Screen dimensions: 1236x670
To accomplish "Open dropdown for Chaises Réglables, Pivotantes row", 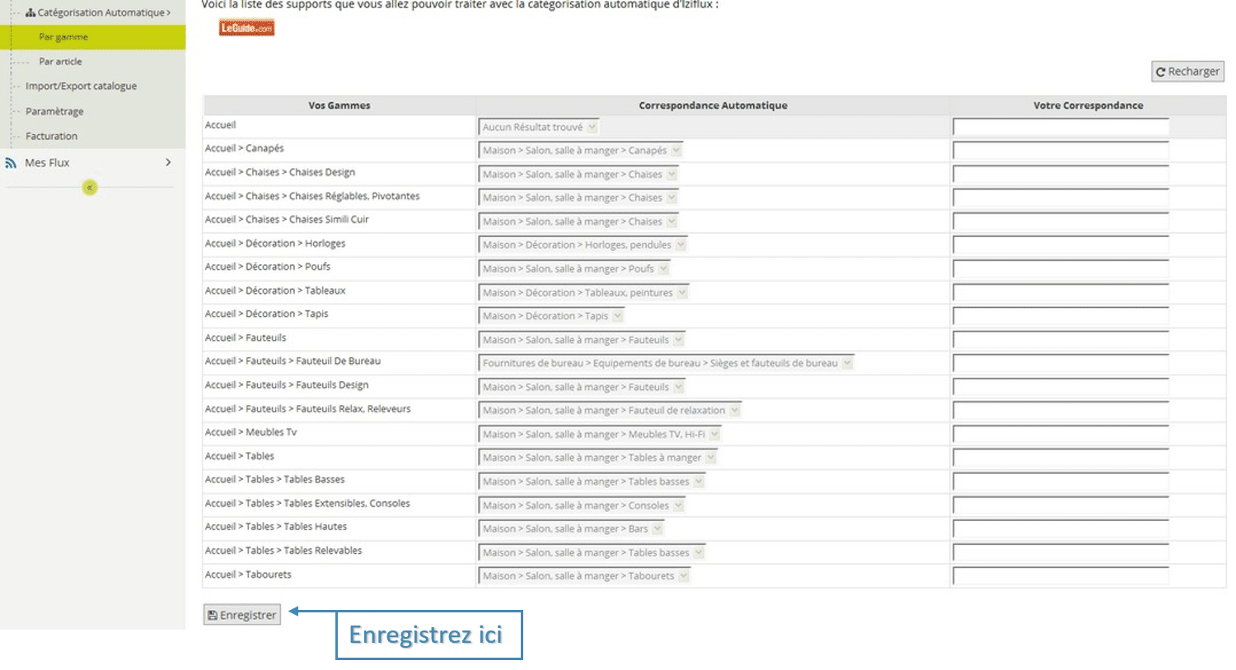I will [578, 198].
